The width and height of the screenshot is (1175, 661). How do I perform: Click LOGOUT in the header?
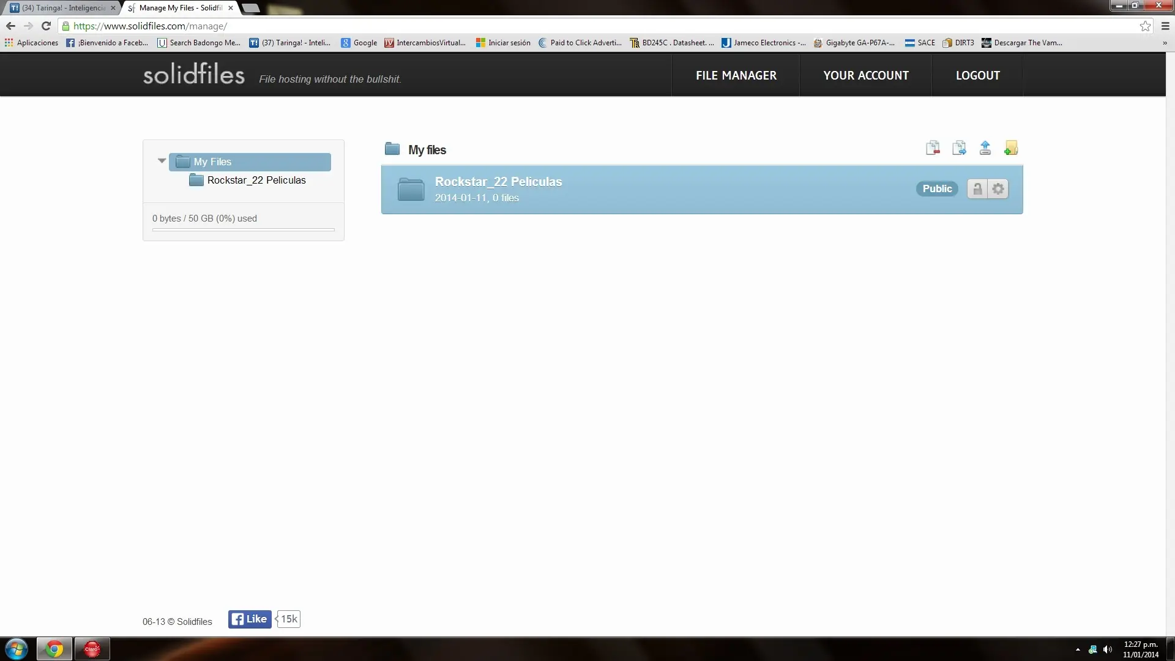click(x=977, y=75)
